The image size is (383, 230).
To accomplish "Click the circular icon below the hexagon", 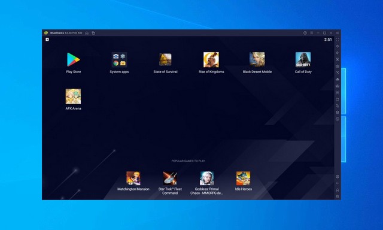I will pyautogui.click(x=338, y=119).
